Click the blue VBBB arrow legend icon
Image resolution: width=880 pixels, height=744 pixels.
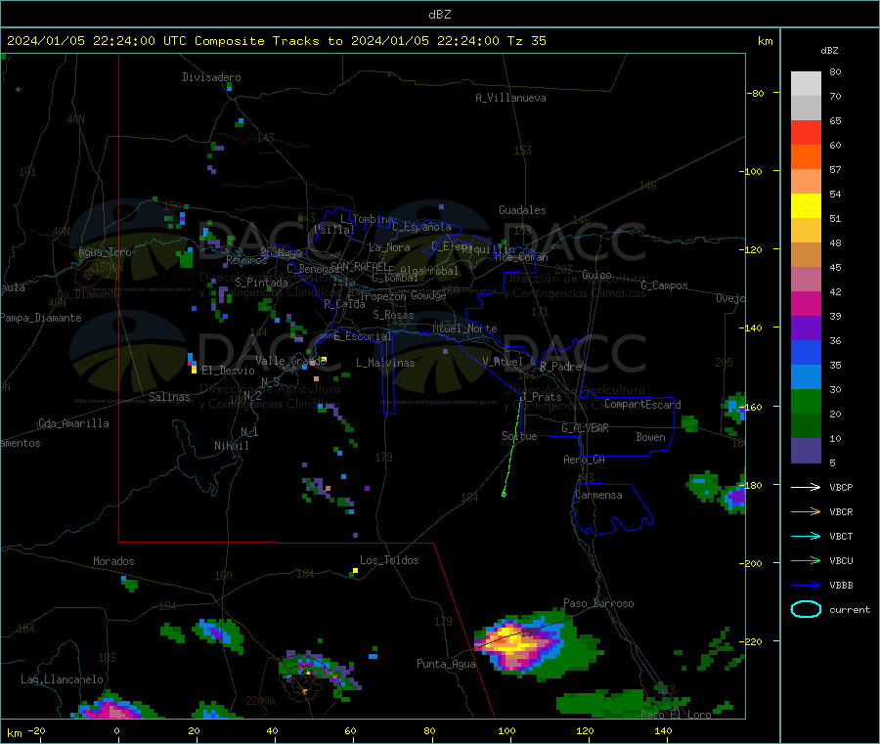(806, 586)
